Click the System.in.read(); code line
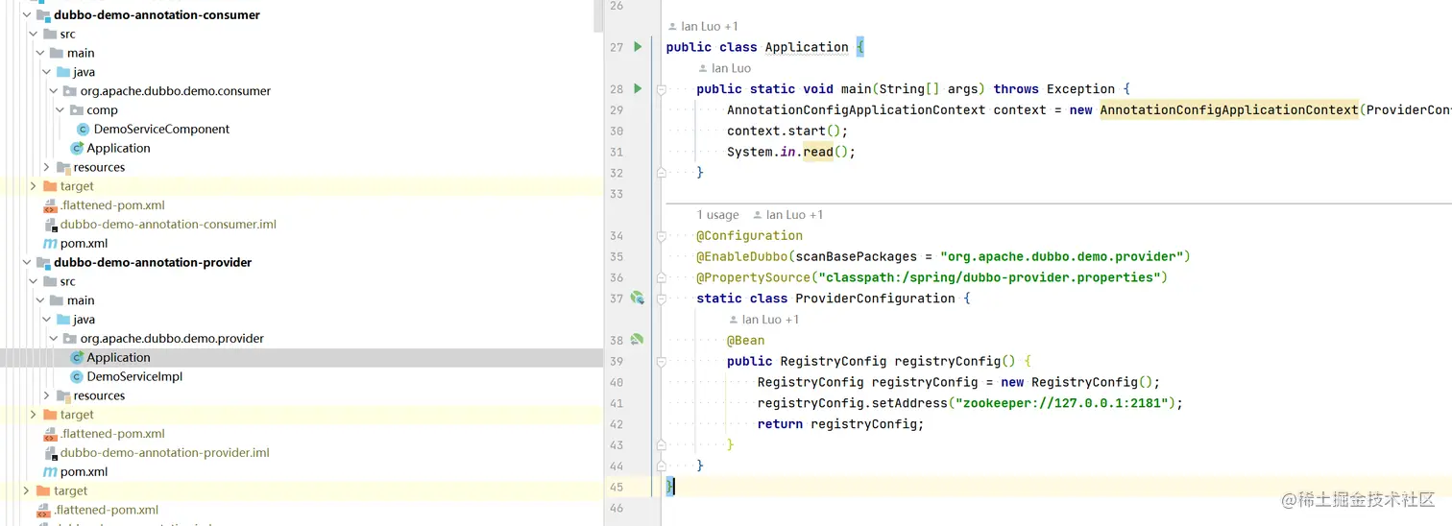 (x=791, y=152)
